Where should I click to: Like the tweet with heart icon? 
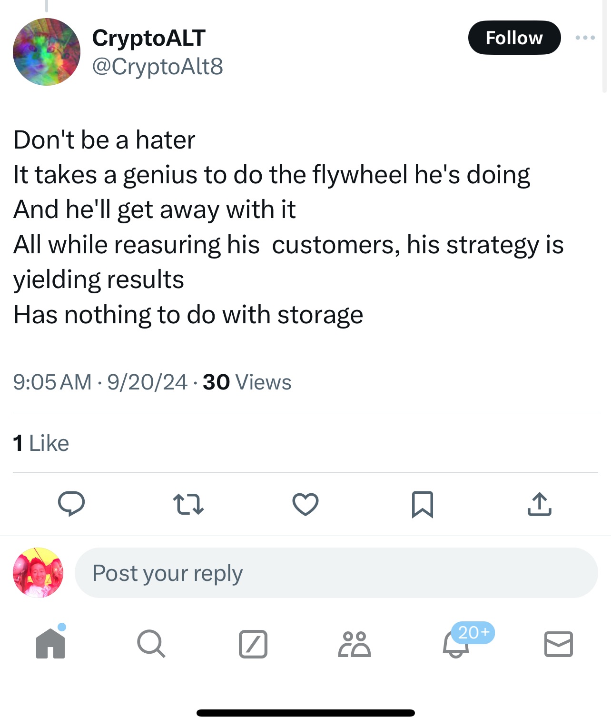click(x=305, y=504)
